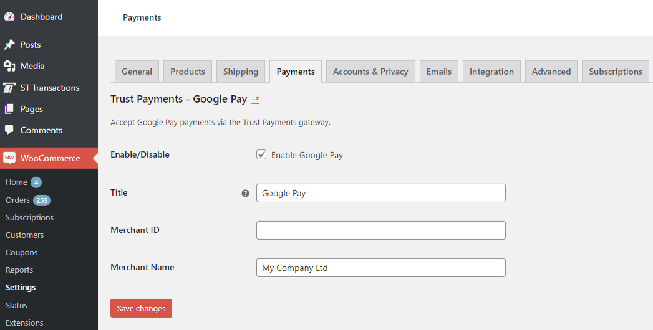Open Coupons from the WooCommerce submenu

[x=22, y=252]
